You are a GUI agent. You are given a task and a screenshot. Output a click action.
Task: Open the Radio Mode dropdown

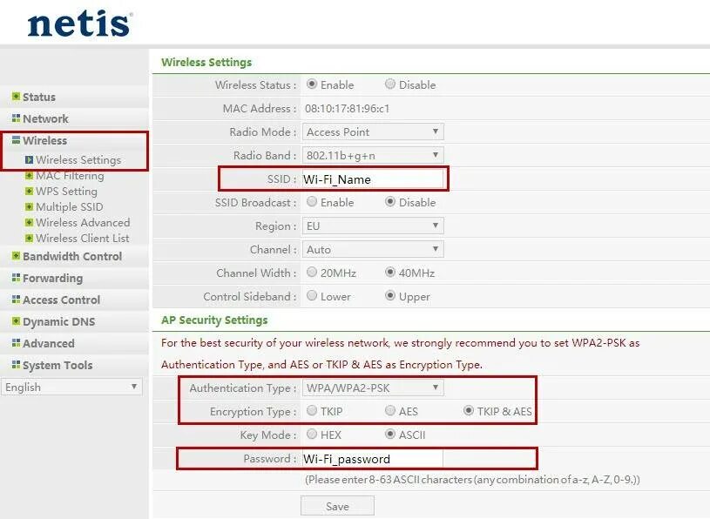tap(373, 131)
